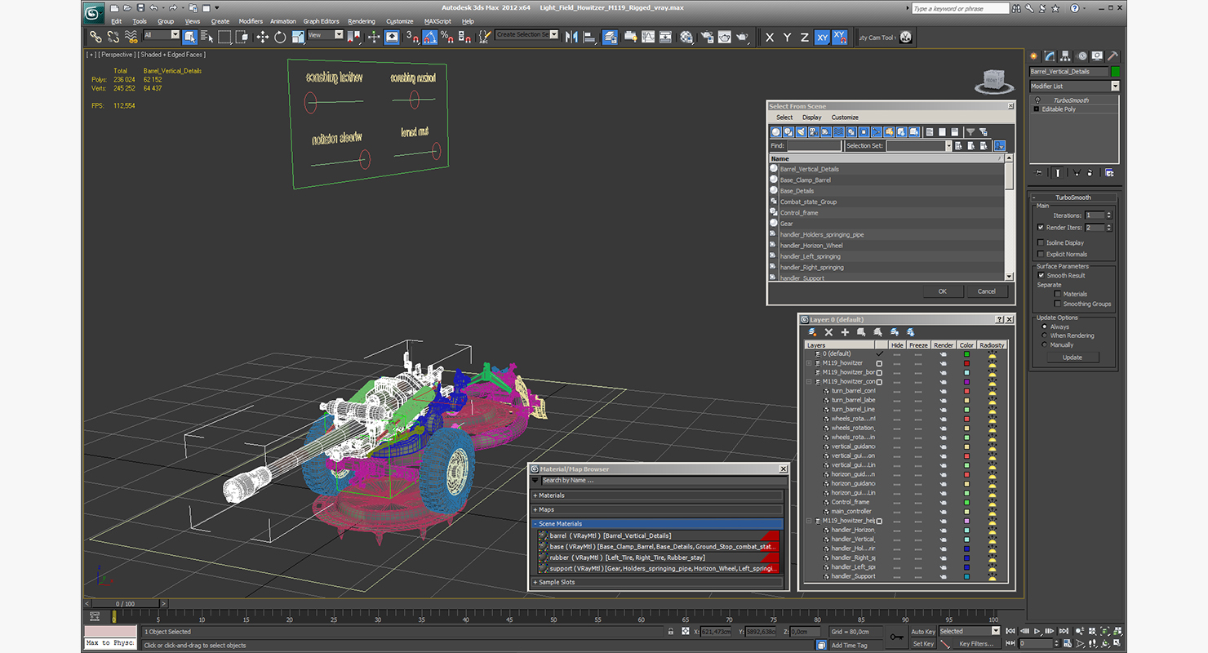
Task: Open the Display menu in Select From Scene
Action: point(812,118)
